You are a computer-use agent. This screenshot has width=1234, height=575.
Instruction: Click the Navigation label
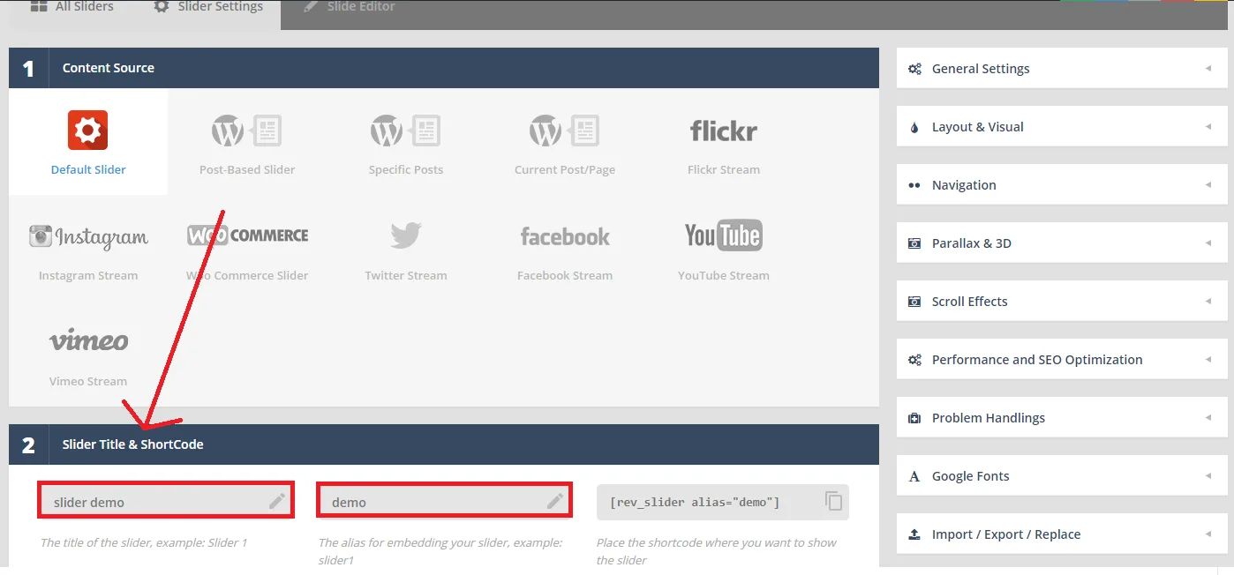tap(964, 185)
